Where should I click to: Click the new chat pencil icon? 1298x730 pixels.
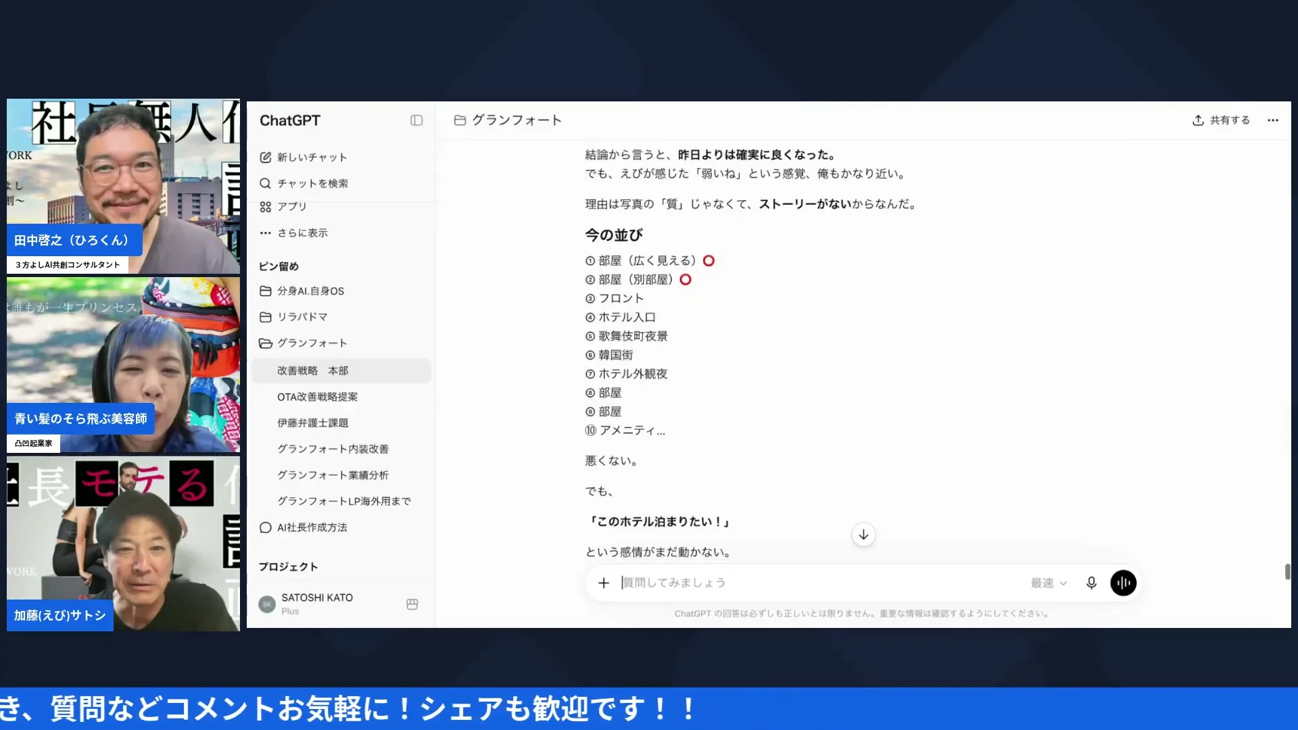click(x=266, y=157)
